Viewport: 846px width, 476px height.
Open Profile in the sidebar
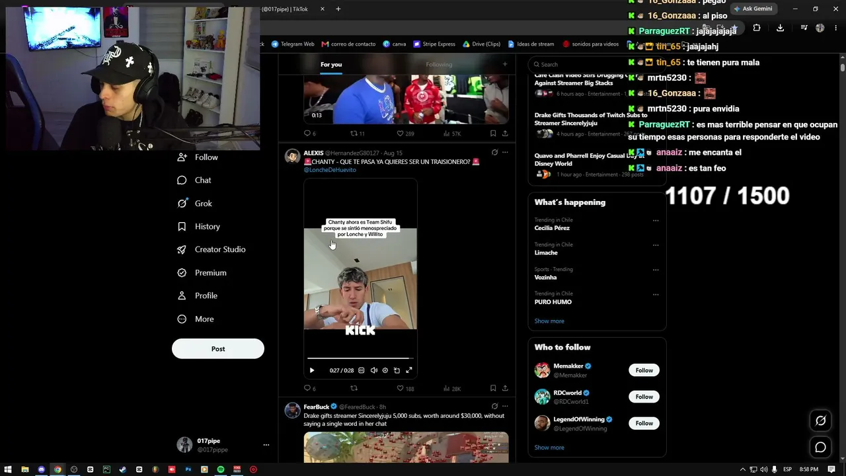pyautogui.click(x=197, y=296)
